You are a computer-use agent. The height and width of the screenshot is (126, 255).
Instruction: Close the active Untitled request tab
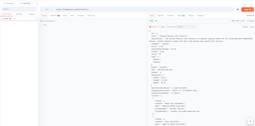tap(33, 3)
